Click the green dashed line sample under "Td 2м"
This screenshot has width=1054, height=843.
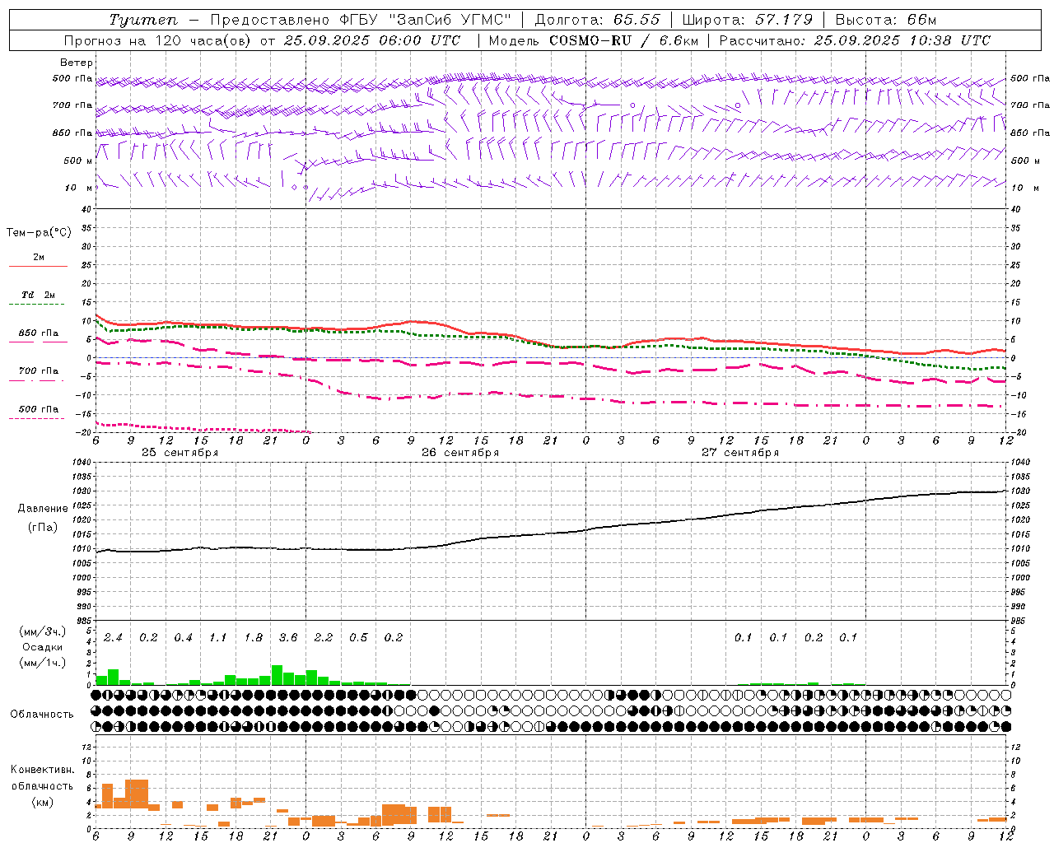click(x=36, y=305)
